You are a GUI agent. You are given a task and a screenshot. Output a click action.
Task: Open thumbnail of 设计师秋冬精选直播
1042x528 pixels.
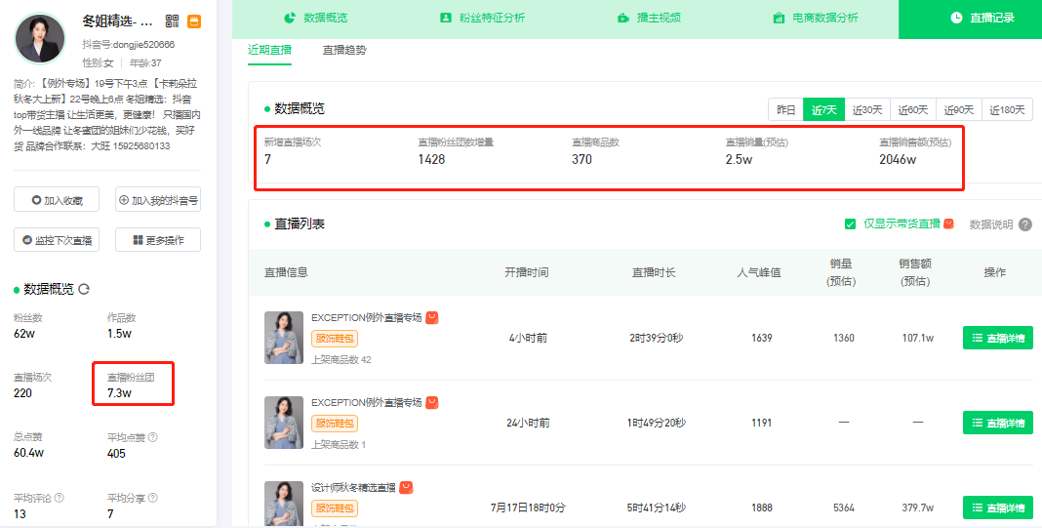pos(284,504)
